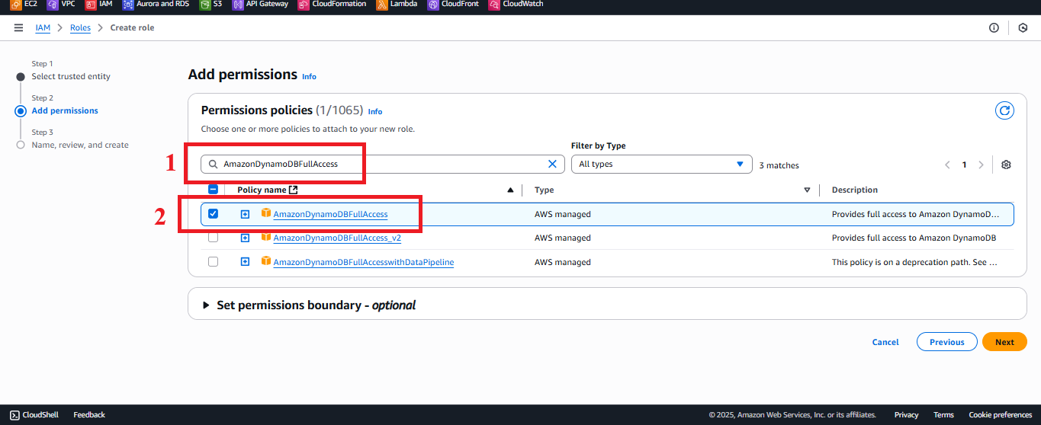Open the CloudWatch shortcut
Screen dimensions: 1041x425
pos(515,5)
